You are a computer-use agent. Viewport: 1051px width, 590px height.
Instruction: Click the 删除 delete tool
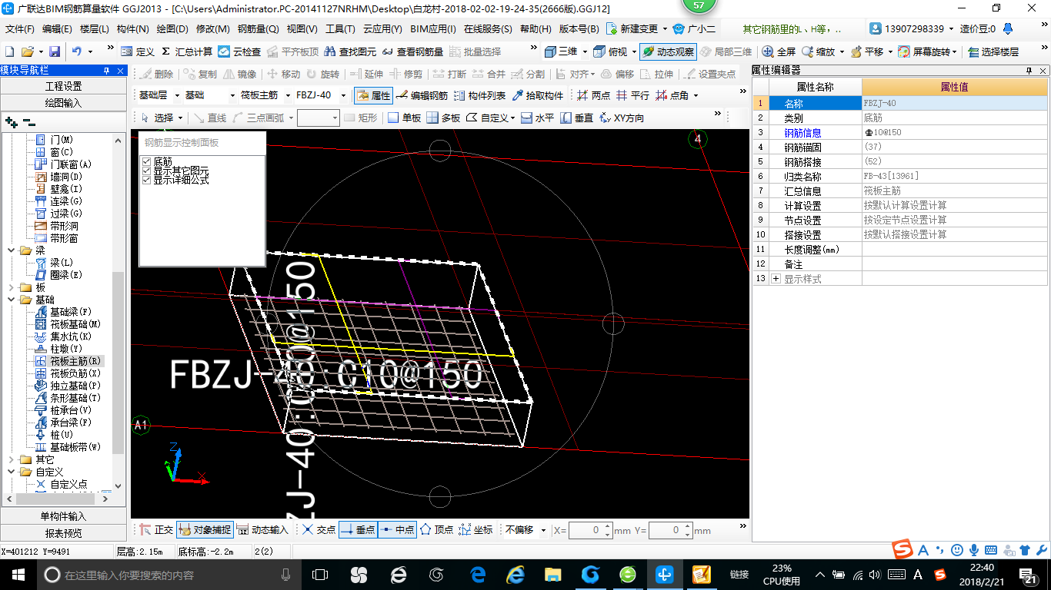(156, 74)
